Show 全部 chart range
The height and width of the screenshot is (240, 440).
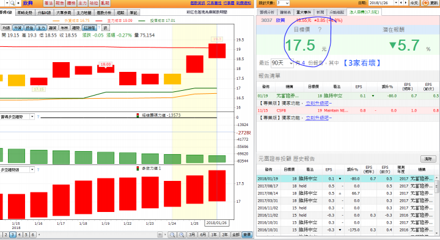(x=236, y=235)
